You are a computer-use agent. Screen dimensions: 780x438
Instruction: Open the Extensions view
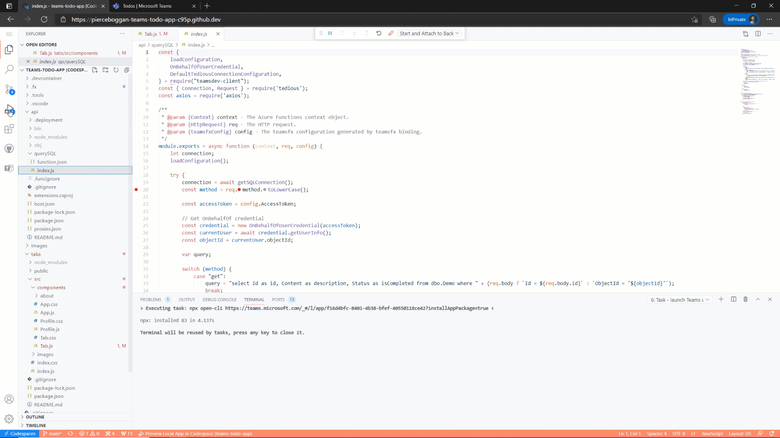point(9,129)
